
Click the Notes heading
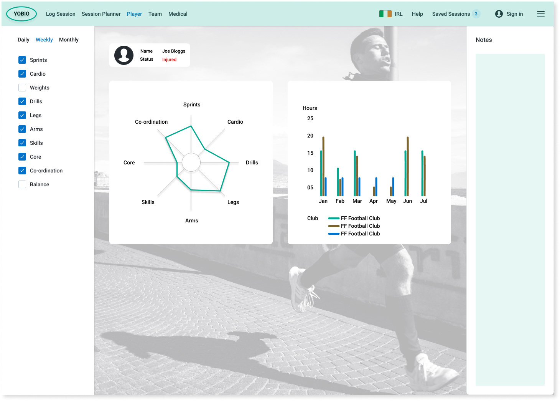[x=484, y=40]
